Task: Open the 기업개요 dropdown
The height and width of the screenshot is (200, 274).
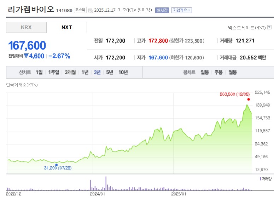Action: click(x=181, y=10)
